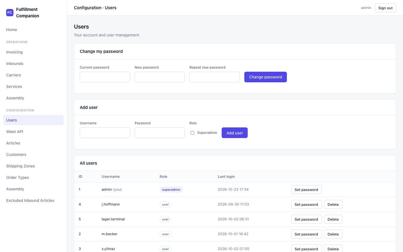Navigate to Order Types

pyautogui.click(x=33, y=178)
